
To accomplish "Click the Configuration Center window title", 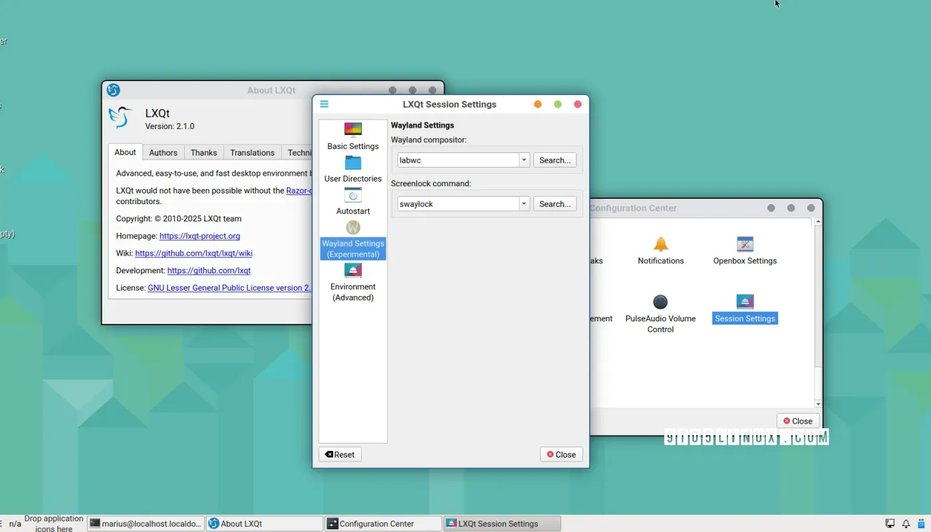I will click(x=632, y=208).
